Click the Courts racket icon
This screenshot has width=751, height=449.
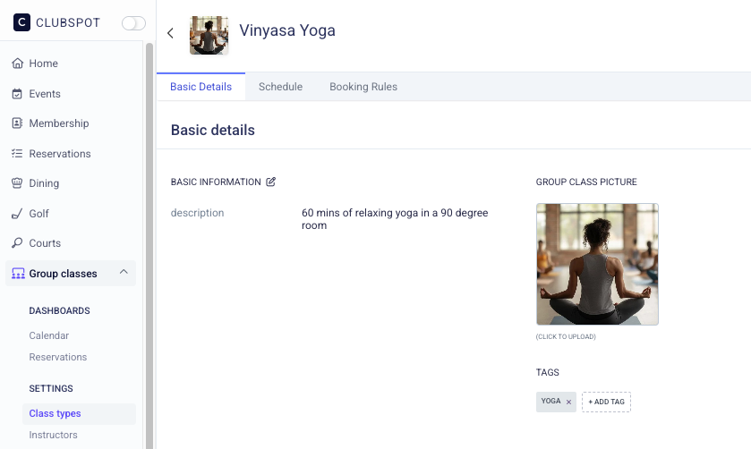coord(17,243)
